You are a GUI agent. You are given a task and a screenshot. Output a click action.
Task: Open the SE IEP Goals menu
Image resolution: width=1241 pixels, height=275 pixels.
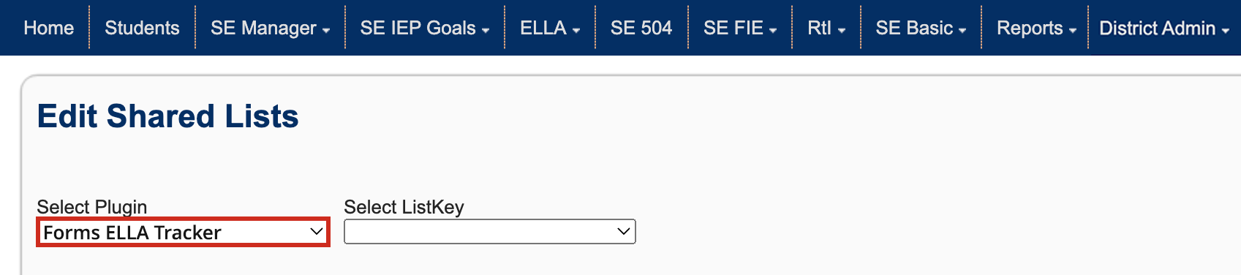424,28
